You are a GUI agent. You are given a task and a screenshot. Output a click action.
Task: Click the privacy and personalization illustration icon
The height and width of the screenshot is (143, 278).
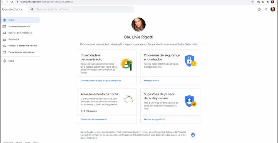[x=127, y=64]
